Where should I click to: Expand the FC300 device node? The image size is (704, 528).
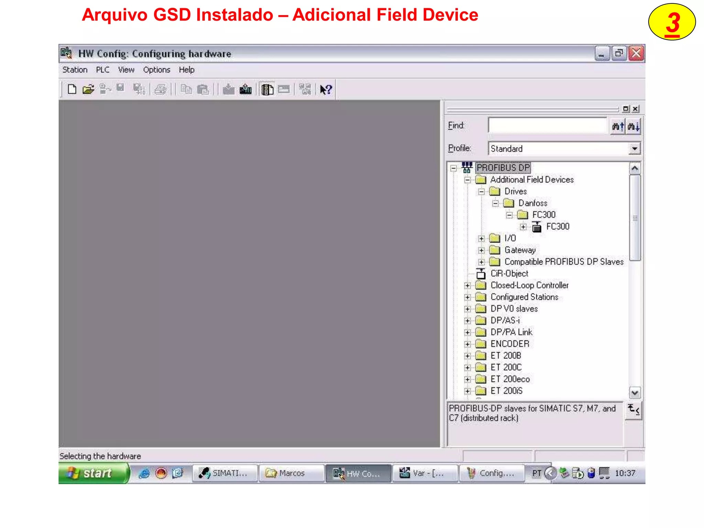click(x=523, y=227)
